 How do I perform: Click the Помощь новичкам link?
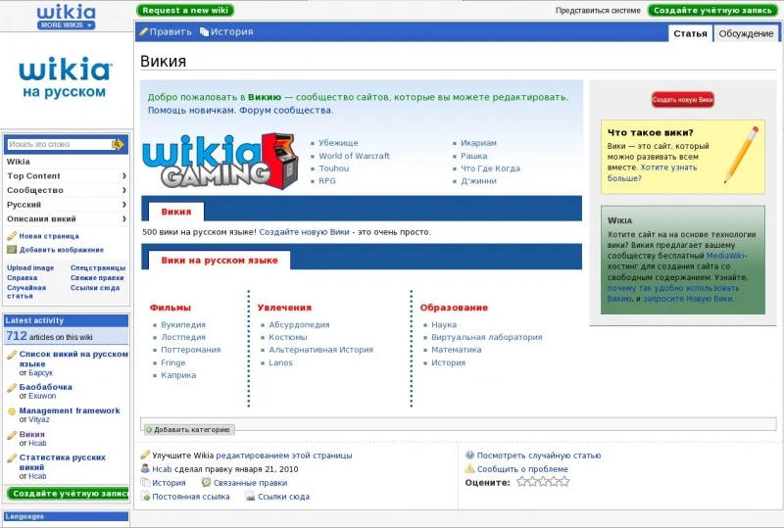[190, 111]
